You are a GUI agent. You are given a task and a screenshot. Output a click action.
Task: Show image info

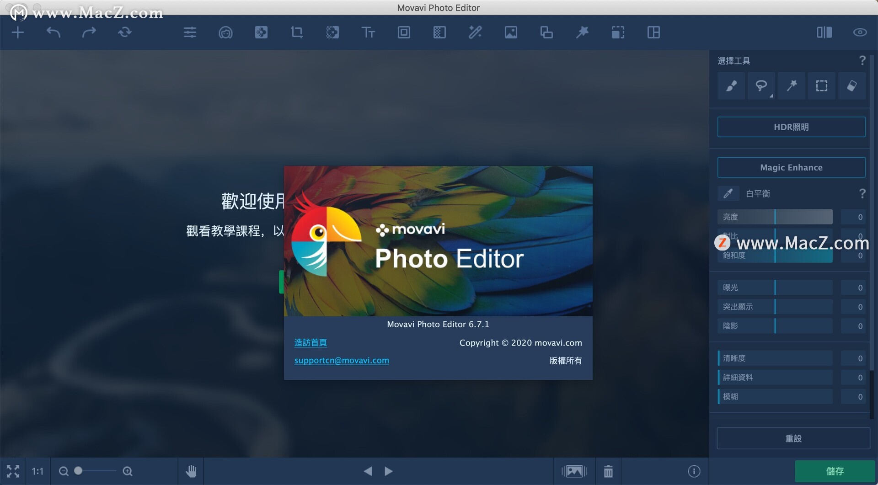pyautogui.click(x=694, y=471)
